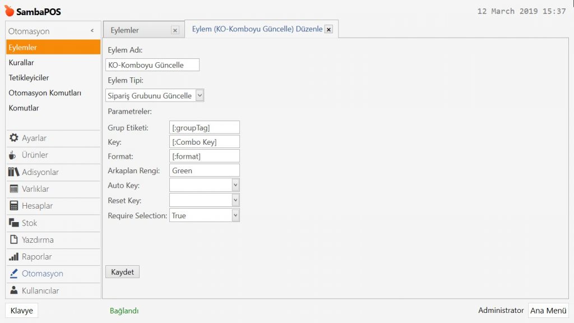This screenshot has height=323, width=574.
Task: Open the Reset Key dropdown
Action: click(235, 200)
